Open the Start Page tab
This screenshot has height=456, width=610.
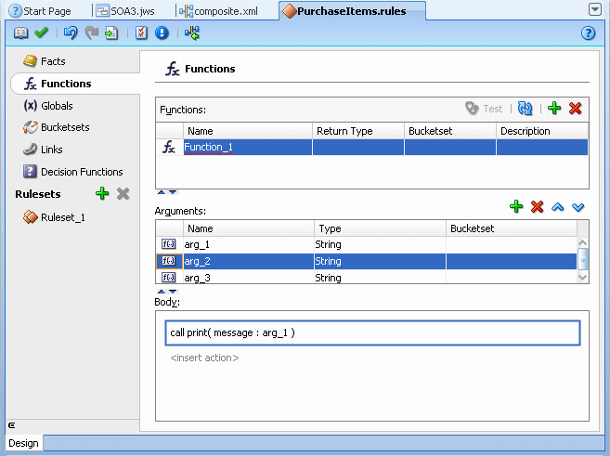pos(40,11)
